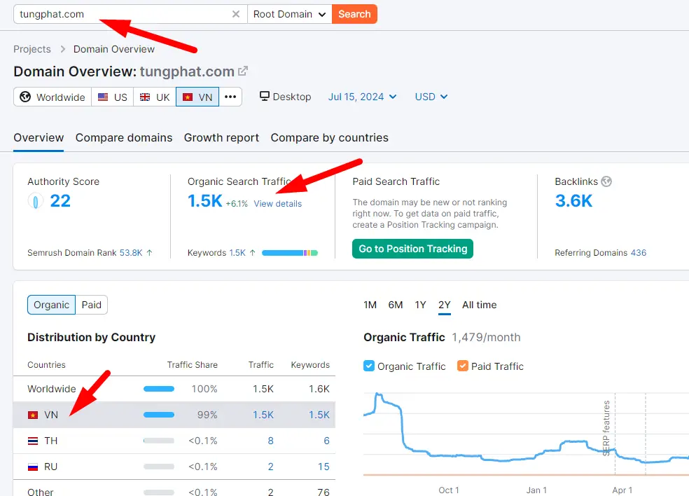Set chart range to All time
Image resolution: width=689 pixels, height=496 pixels.
tap(480, 305)
